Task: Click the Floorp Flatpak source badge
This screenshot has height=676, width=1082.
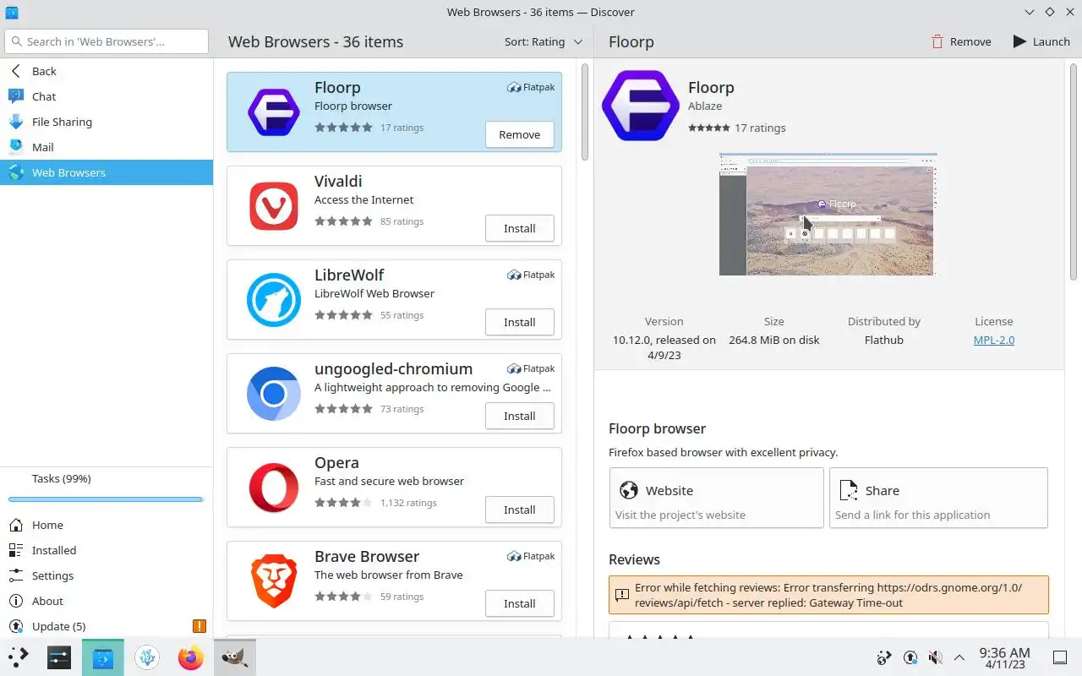Action: click(531, 87)
